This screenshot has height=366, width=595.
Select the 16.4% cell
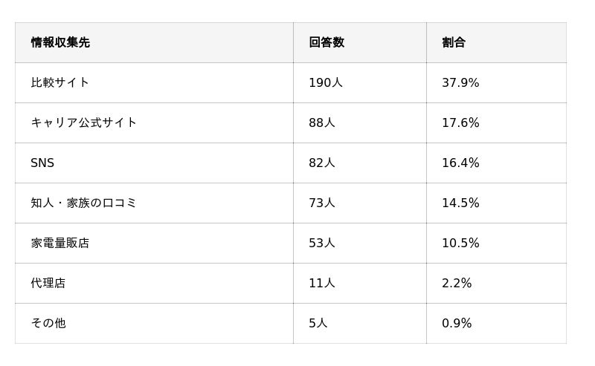point(460,163)
